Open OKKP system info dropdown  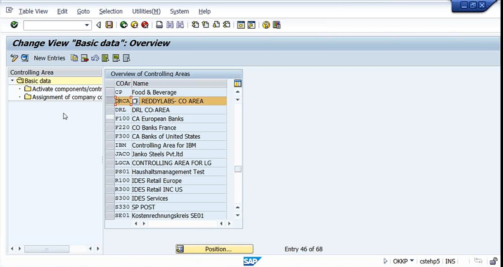pyautogui.click(x=412, y=261)
